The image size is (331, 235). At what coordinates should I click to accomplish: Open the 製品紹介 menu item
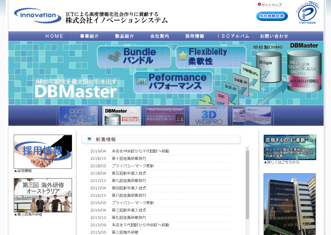[x=125, y=36]
